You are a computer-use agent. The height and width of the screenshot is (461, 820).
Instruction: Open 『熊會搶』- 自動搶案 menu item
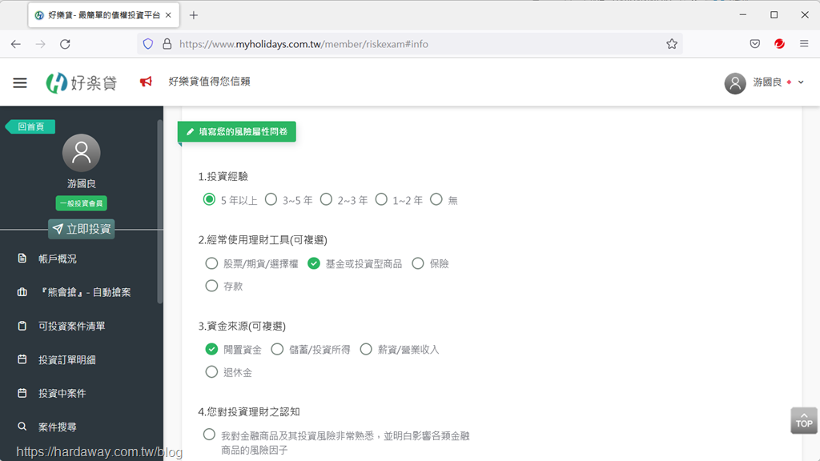[x=85, y=292]
